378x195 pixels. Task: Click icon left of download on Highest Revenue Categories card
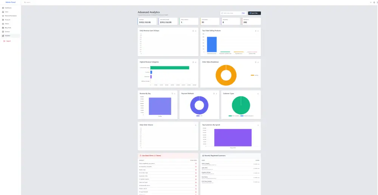point(193,62)
